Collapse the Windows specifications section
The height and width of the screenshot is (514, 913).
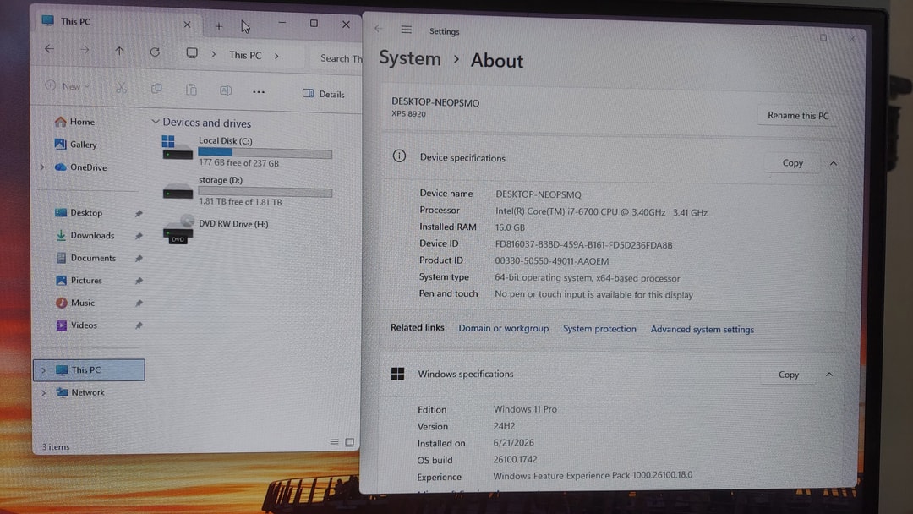[x=829, y=375]
